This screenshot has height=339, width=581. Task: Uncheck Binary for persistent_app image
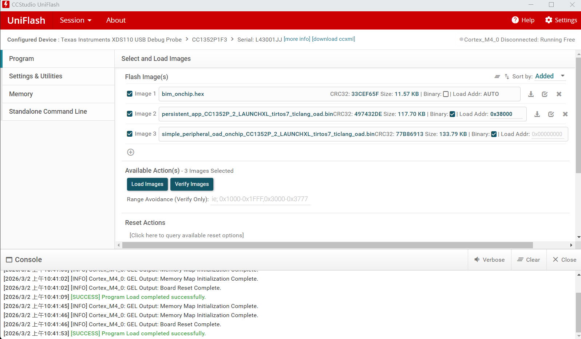tap(452, 114)
